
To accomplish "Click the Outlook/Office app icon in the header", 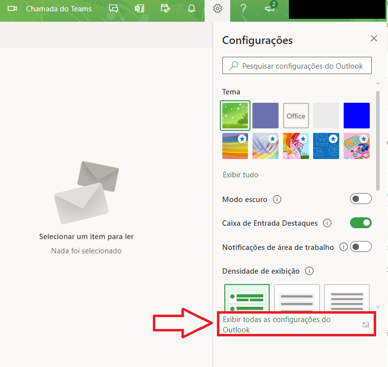I will [x=140, y=9].
